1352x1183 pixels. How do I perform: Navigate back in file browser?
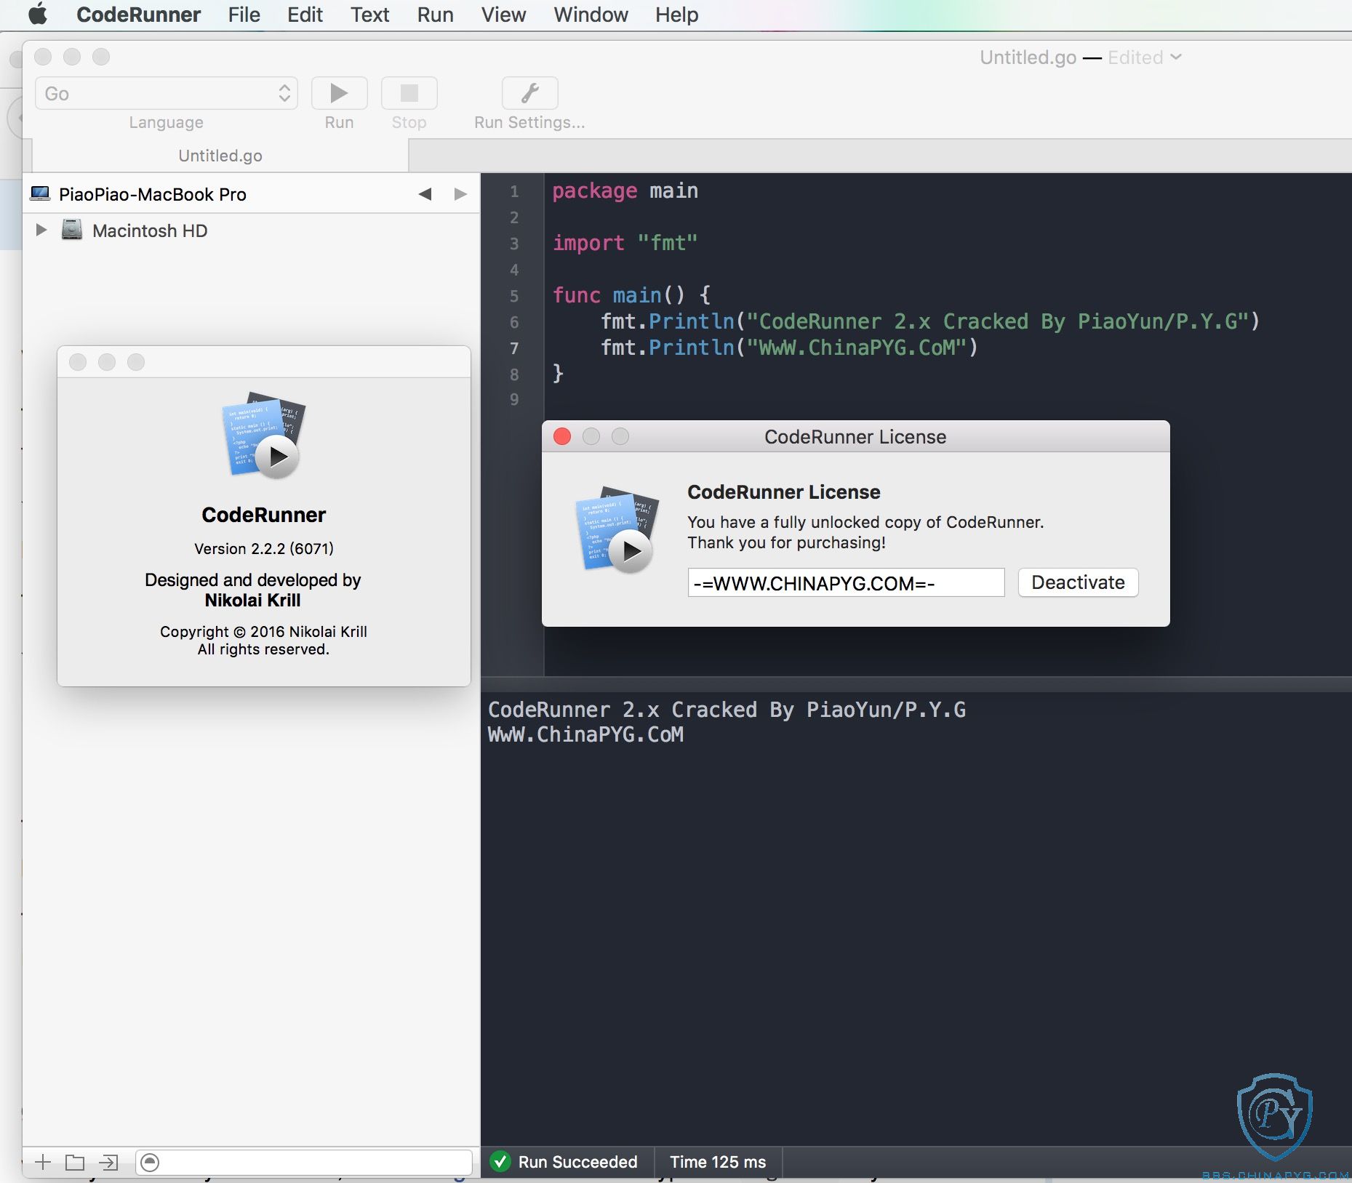[x=425, y=194]
